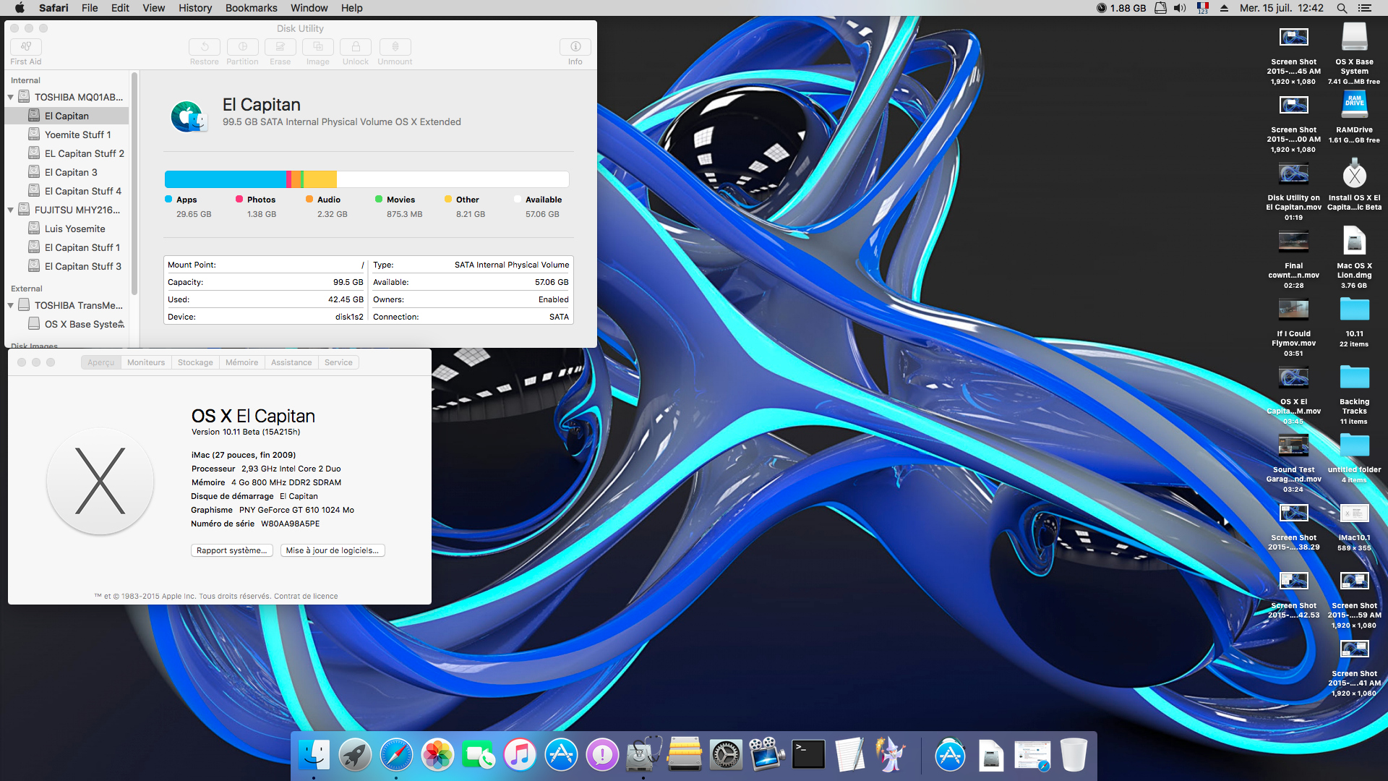
Task: Open the Info toolbar icon
Action: click(575, 47)
